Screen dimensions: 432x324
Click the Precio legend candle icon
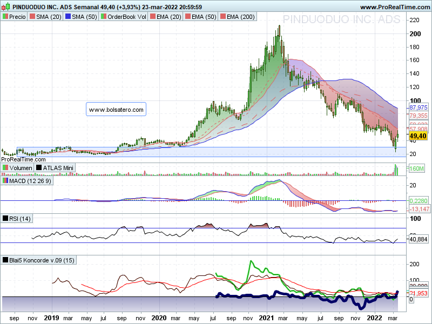(5, 17)
